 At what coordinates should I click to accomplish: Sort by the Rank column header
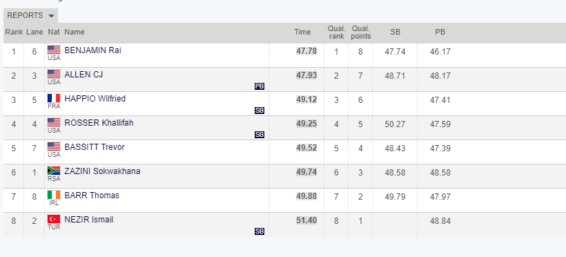(x=14, y=32)
